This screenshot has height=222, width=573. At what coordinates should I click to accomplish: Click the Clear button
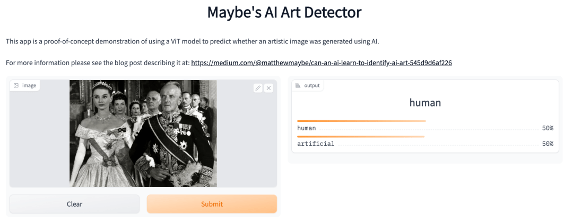(x=75, y=204)
